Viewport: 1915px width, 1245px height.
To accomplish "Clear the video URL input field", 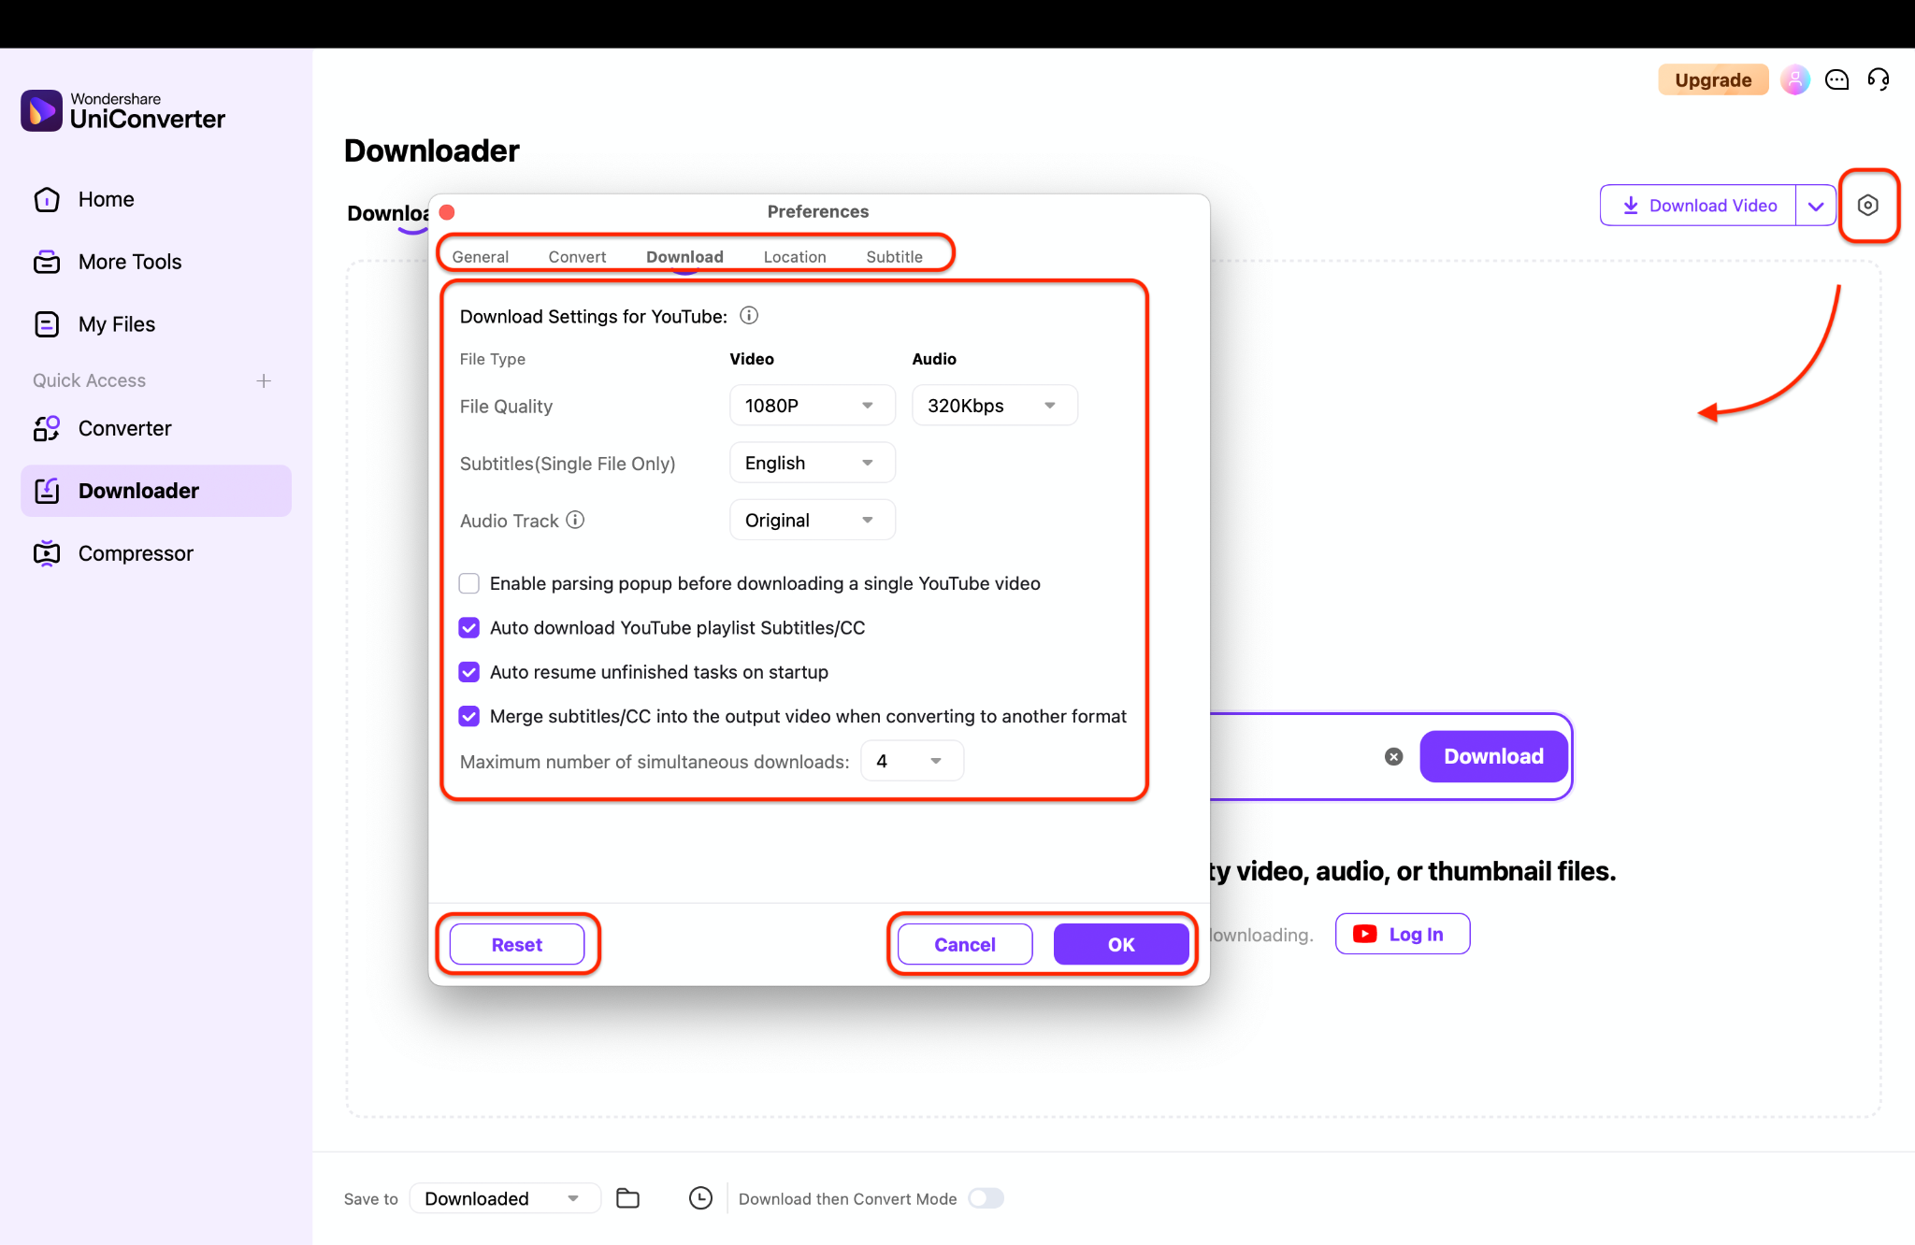I will [x=1393, y=756].
